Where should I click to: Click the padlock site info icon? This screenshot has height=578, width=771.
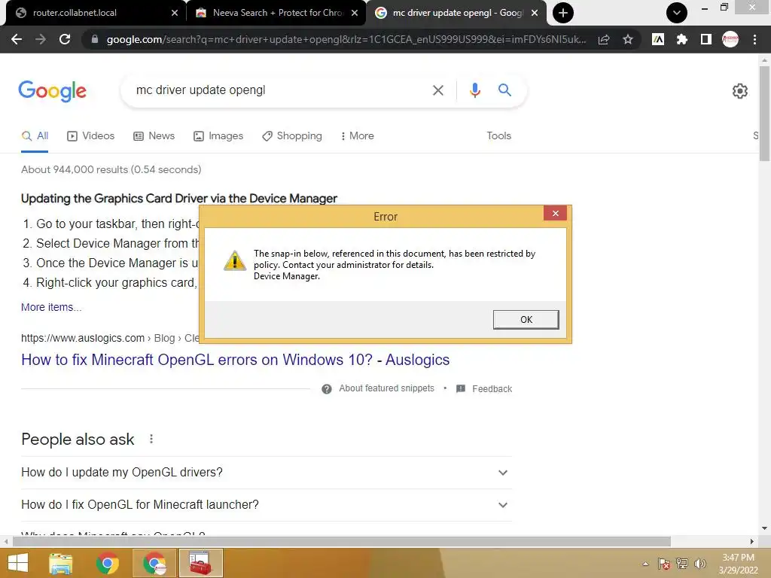coord(95,39)
